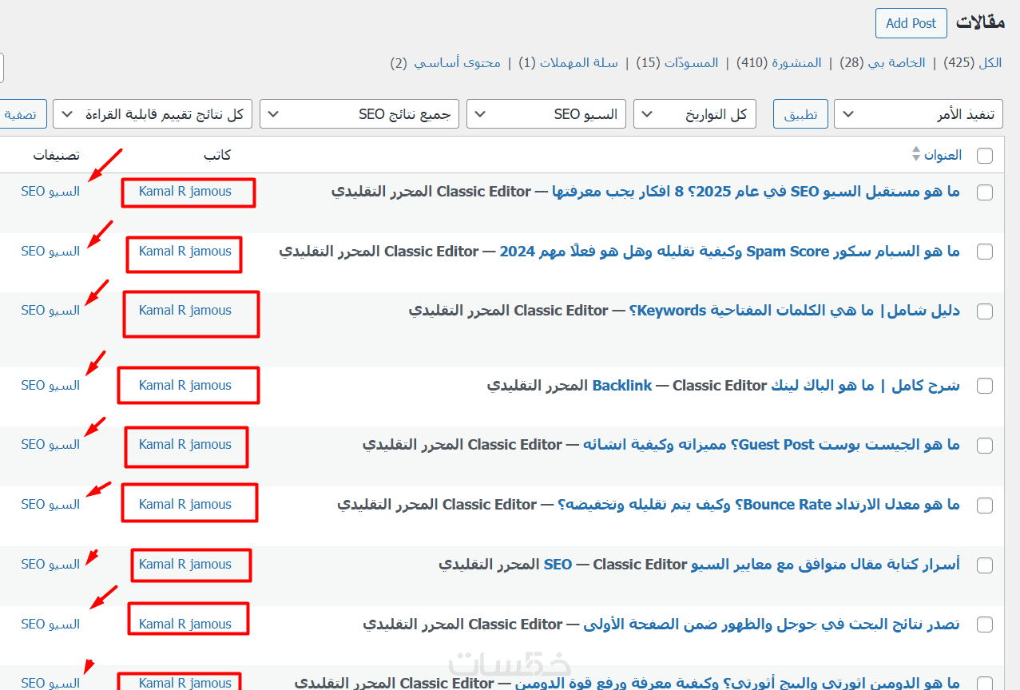The height and width of the screenshot is (690, 1020).
Task: Click author Kamal R jamous on Keywords row
Action: (x=185, y=311)
